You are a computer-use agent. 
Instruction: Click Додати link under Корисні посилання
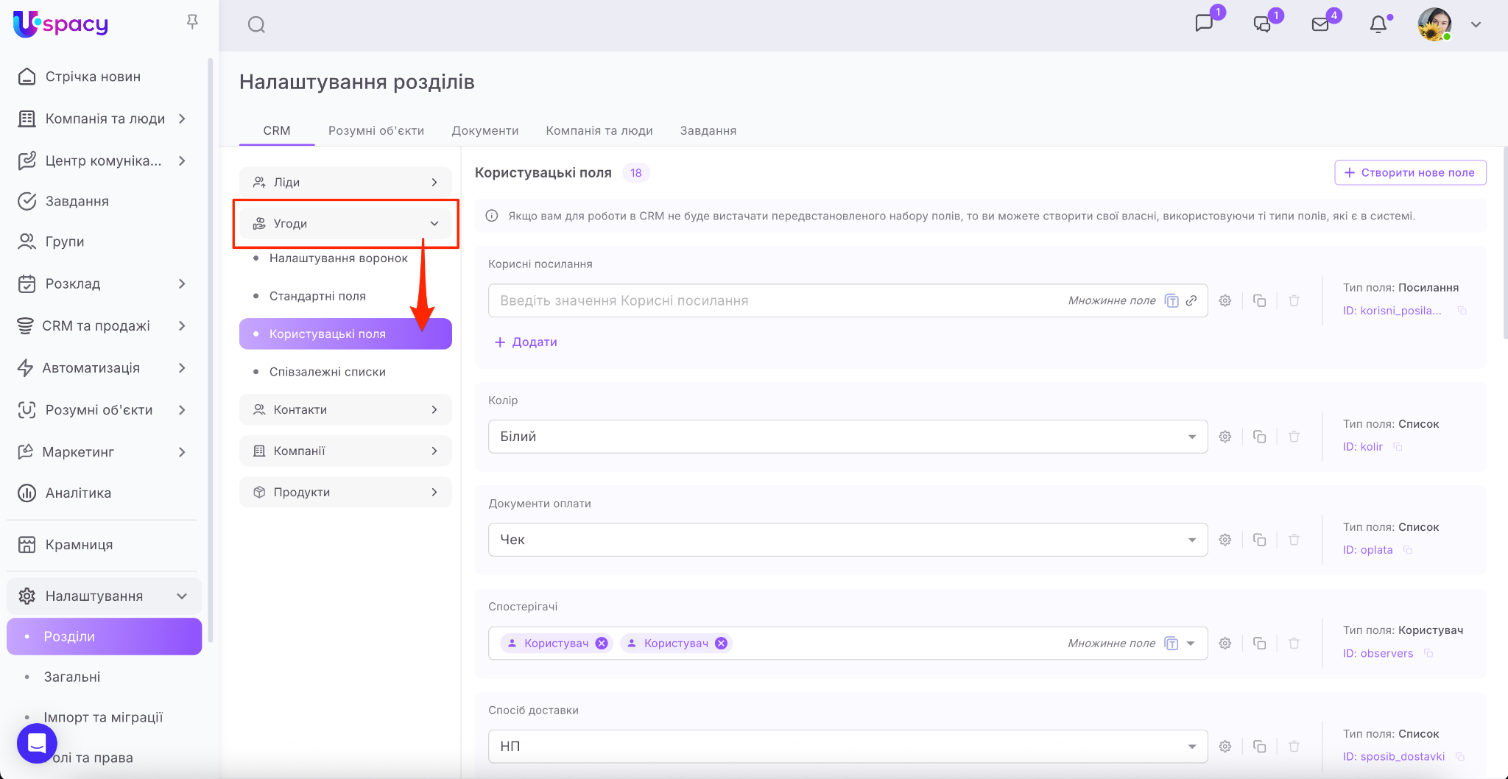click(x=526, y=342)
